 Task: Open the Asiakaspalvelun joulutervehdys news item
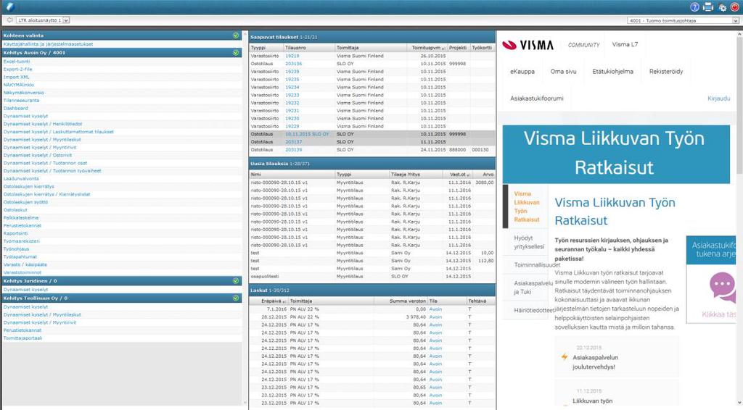tap(595, 362)
